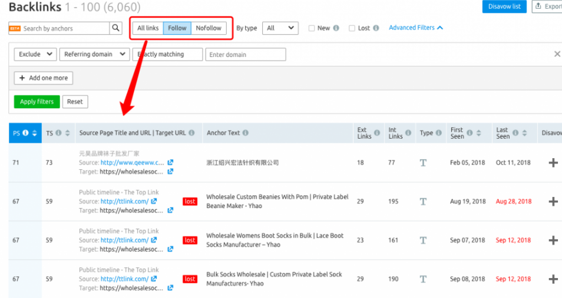The height and width of the screenshot is (298, 562).
Task: Open ttlink.com source link in Bulk Socks row
Action: pos(124,279)
